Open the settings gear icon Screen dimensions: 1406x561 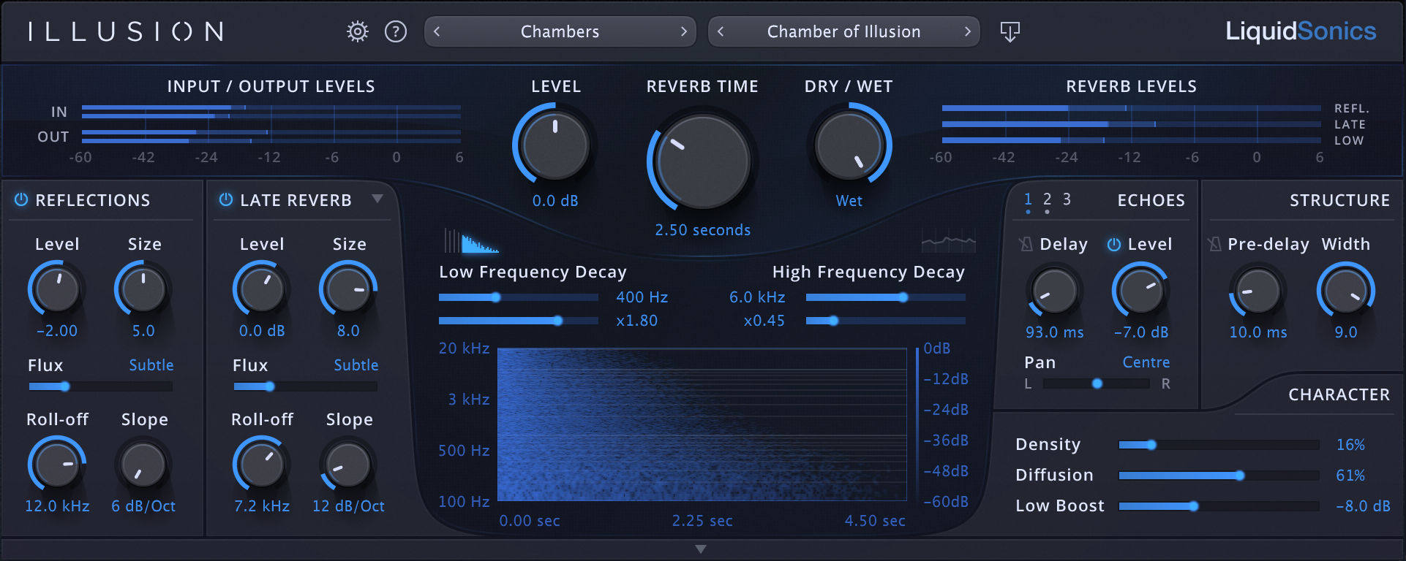358,31
